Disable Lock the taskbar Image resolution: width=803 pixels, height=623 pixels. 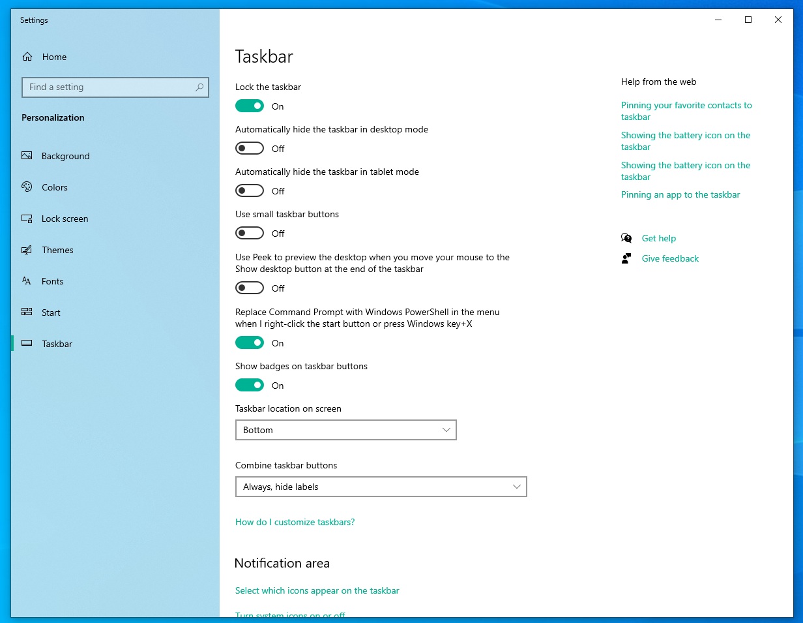250,106
